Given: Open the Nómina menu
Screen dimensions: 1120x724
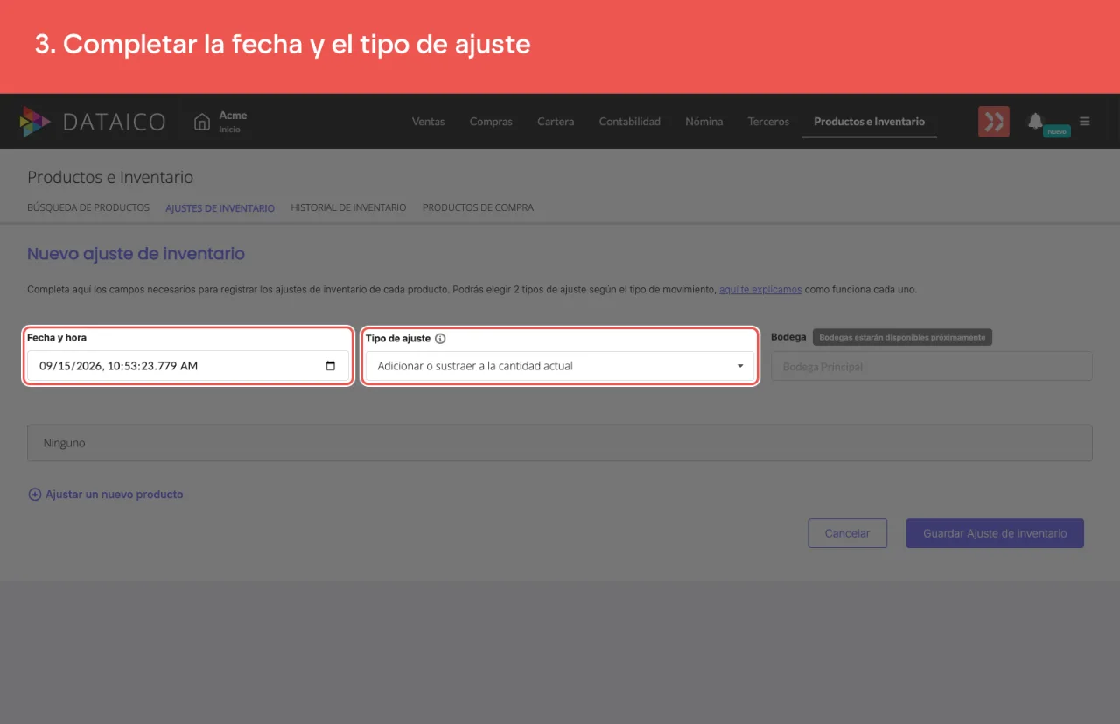Looking at the screenshot, I should coord(704,122).
